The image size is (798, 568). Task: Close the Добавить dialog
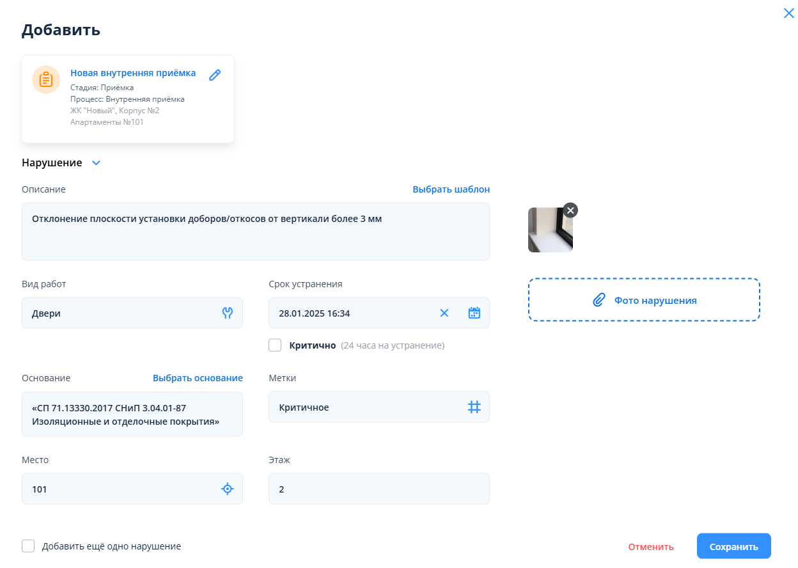[788, 13]
